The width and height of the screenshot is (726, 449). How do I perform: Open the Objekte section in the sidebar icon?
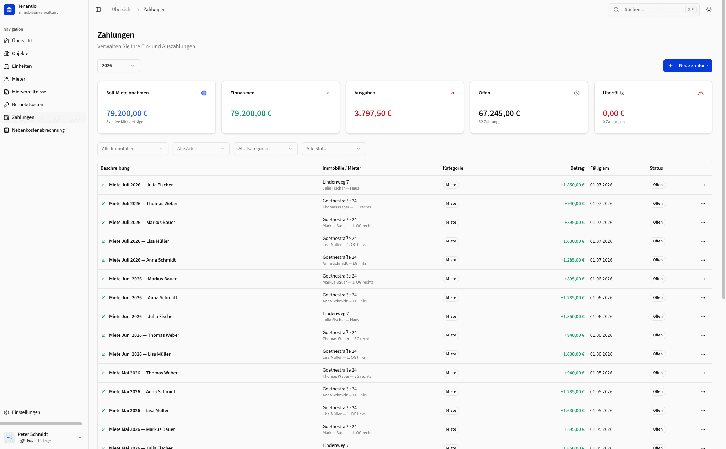(7, 53)
